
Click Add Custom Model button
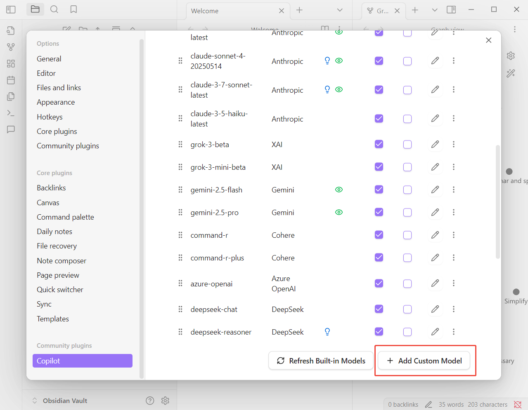(424, 361)
